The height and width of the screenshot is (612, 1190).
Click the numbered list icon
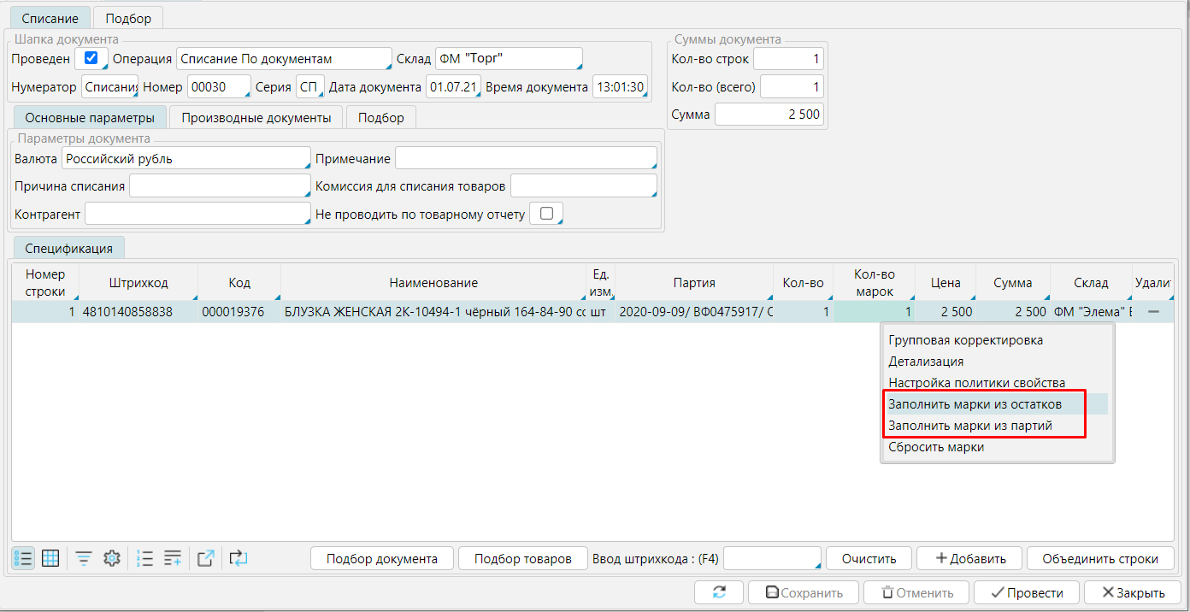[x=145, y=559]
